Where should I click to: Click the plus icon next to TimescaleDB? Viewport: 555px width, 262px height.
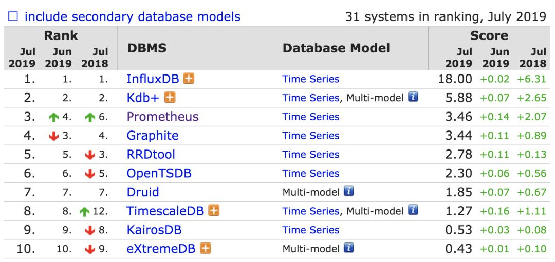click(214, 211)
